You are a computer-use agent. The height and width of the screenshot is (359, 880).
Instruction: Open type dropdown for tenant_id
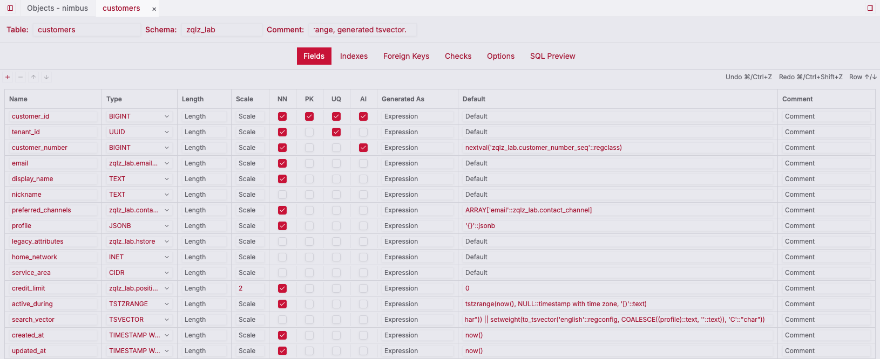tap(139, 132)
